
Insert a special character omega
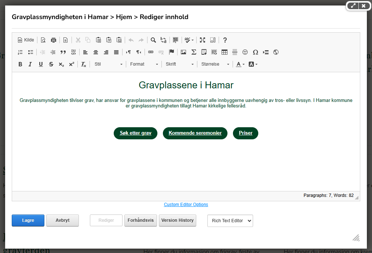click(x=255, y=52)
